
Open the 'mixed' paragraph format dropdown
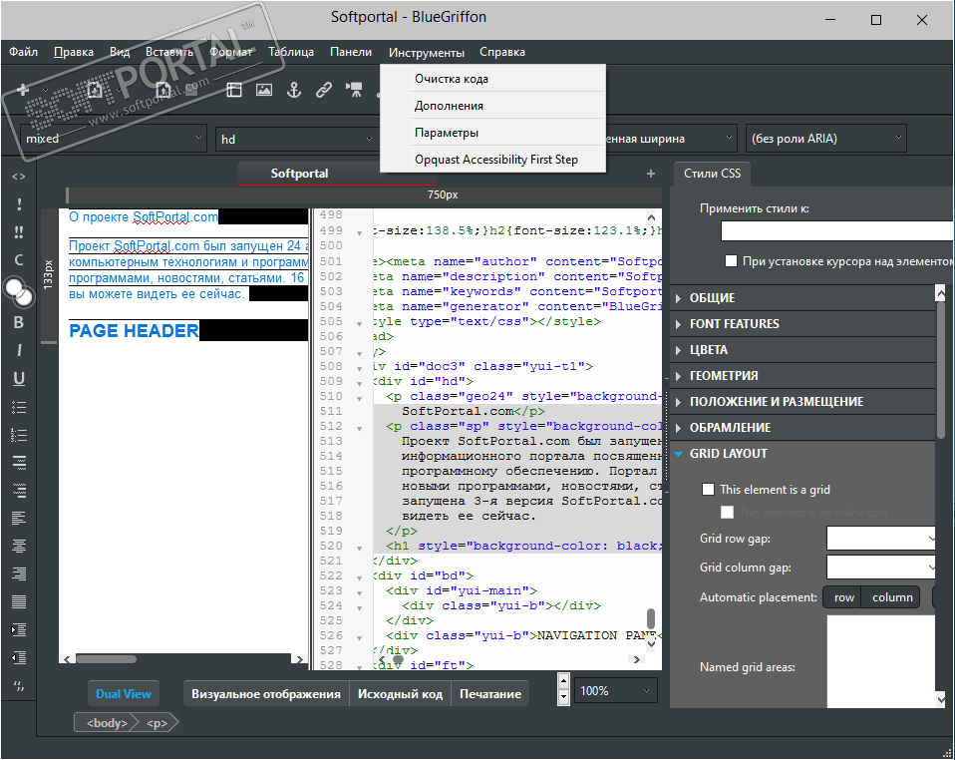[114, 139]
